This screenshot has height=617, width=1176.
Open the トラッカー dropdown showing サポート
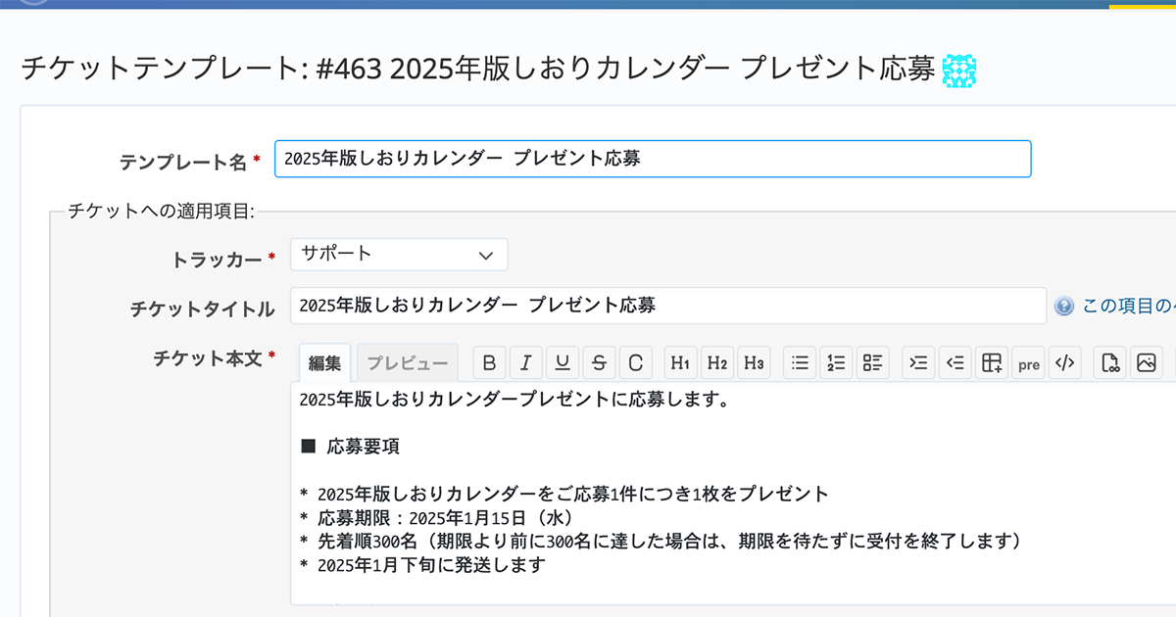pyautogui.click(x=398, y=254)
